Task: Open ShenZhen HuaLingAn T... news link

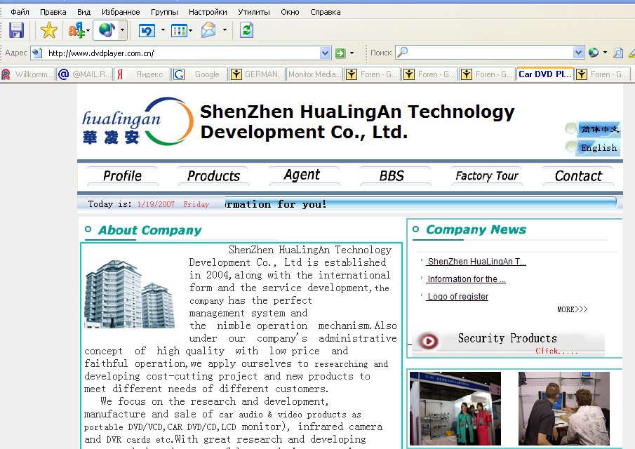Action: [x=476, y=262]
